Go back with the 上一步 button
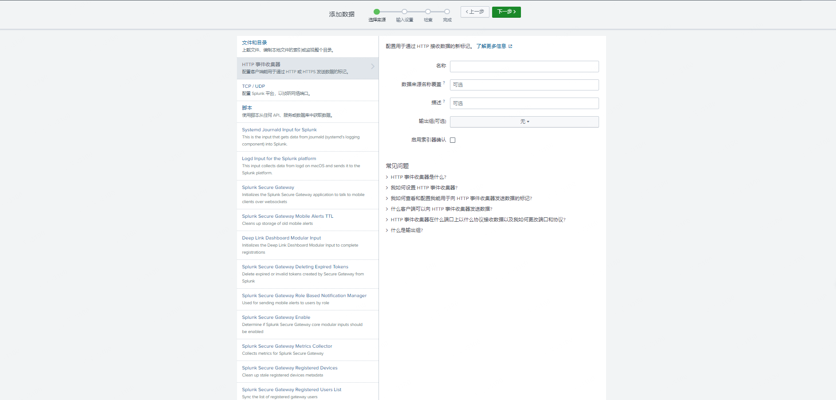Viewport: 836px width, 400px height. point(475,12)
